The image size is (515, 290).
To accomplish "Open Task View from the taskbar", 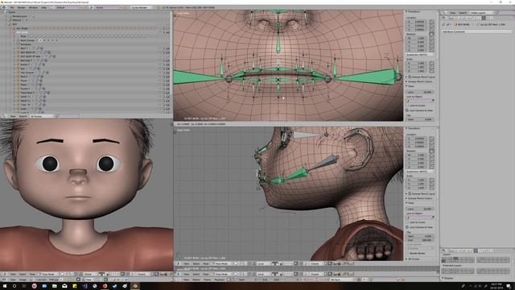I will [24, 286].
